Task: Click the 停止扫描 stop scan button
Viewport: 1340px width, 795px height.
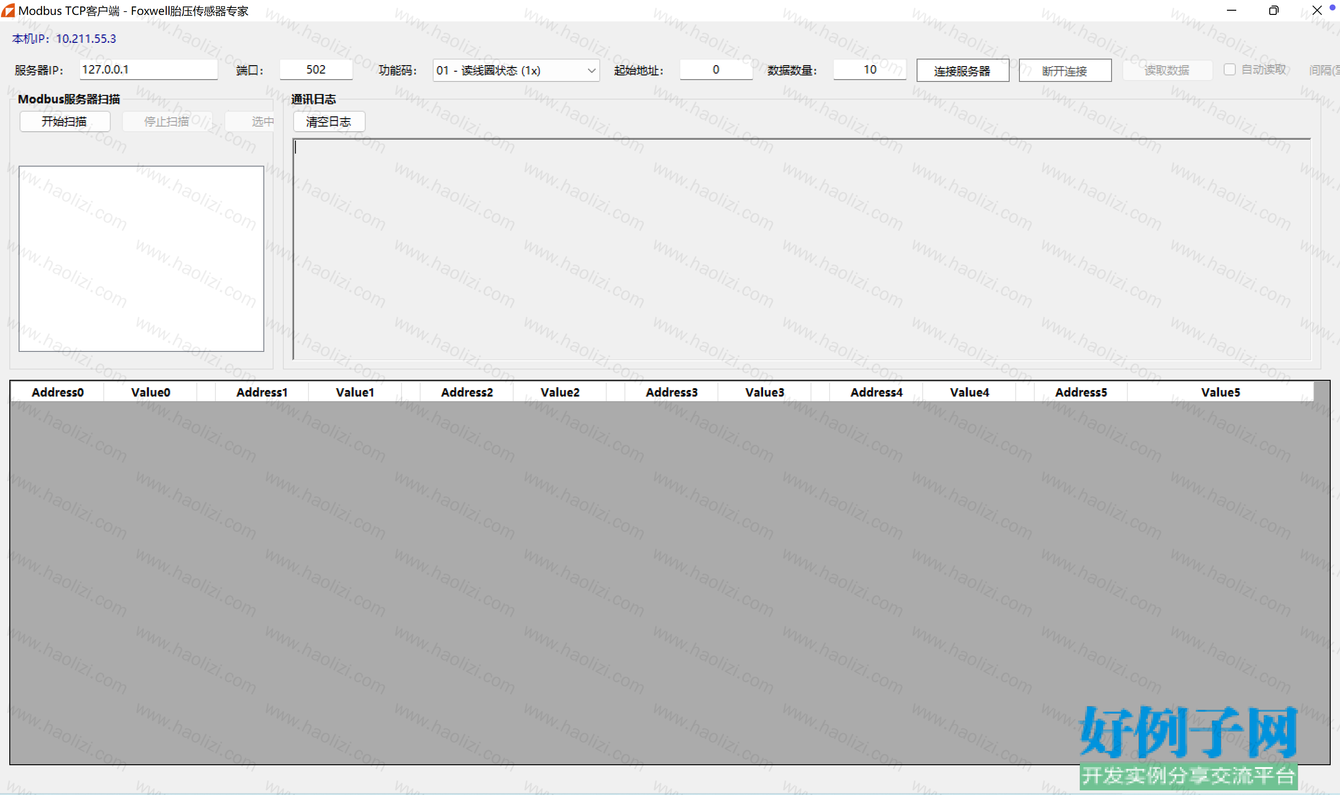Action: (x=167, y=121)
